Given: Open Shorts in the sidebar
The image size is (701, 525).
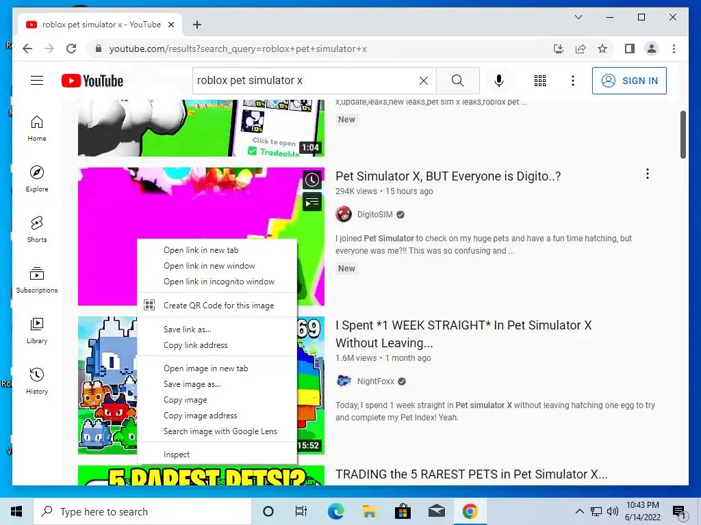Looking at the screenshot, I should coord(37,230).
